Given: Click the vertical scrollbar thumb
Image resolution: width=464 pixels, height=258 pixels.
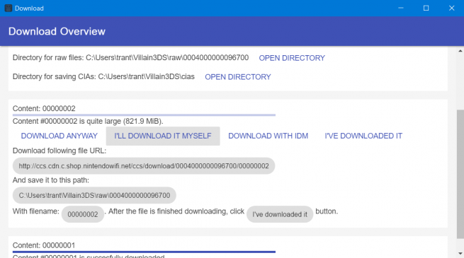Looking at the screenshot, I should click(x=460, y=174).
